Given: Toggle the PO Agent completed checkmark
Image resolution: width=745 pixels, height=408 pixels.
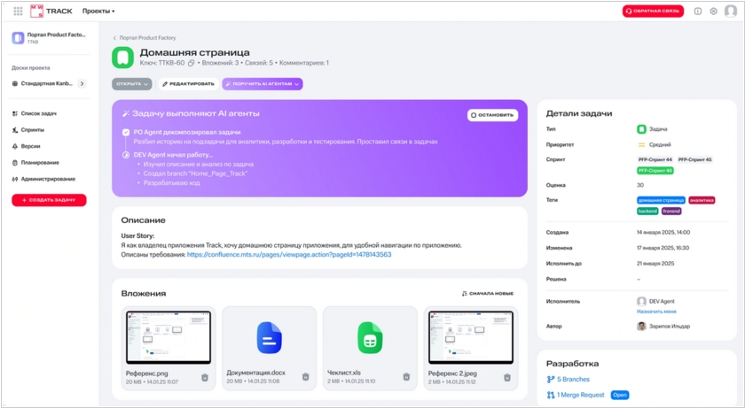Looking at the screenshot, I should 126,132.
